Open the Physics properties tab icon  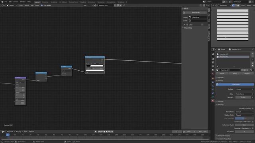coord(213,90)
